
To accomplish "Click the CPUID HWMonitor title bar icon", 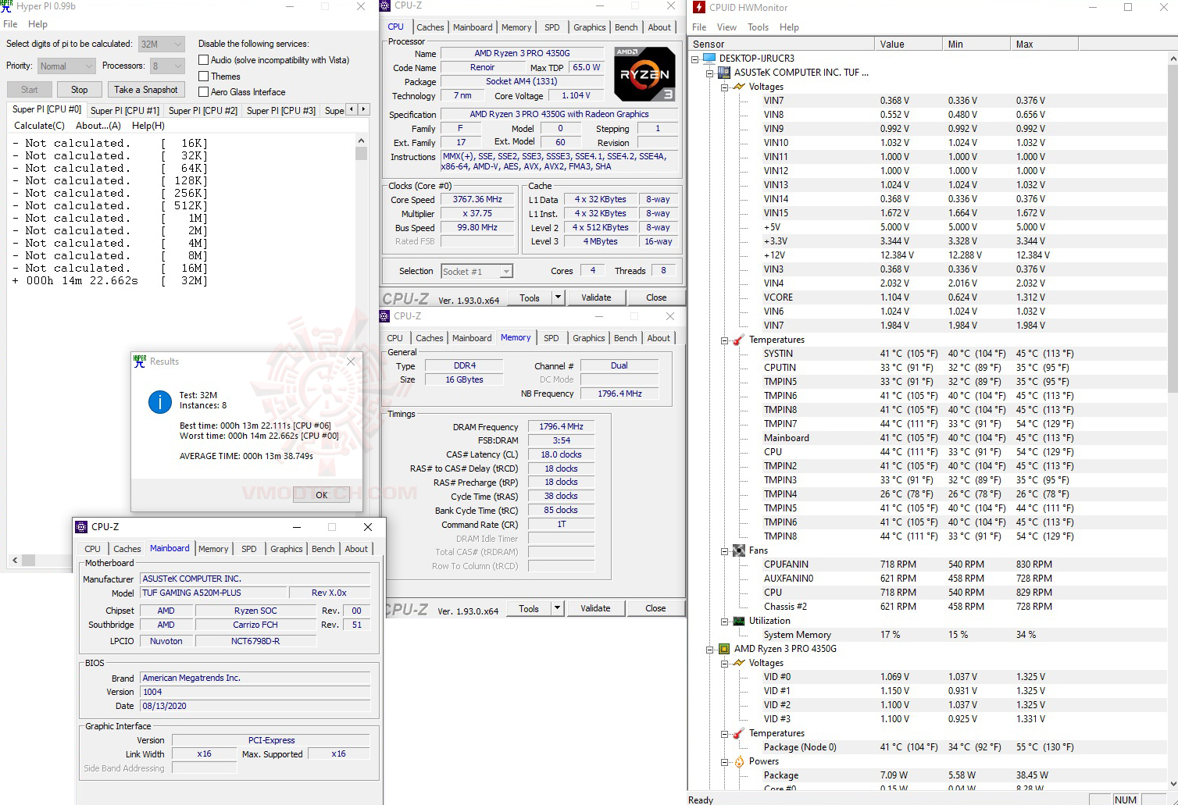I will (x=698, y=7).
